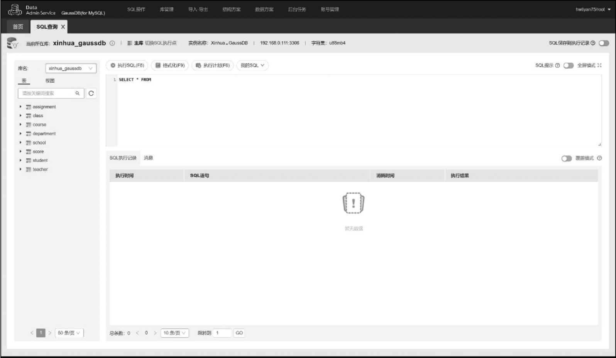616x358 pixels.
Task: Click the GO button for page jump
Action: pos(239,333)
